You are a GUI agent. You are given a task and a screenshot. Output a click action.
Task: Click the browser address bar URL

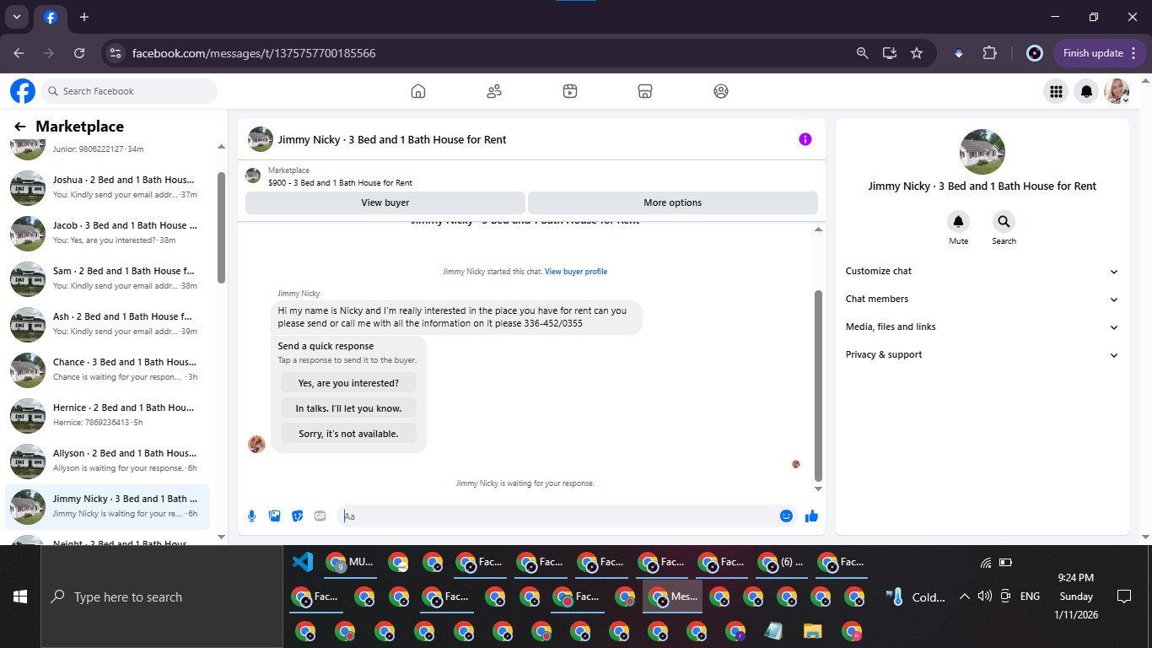(254, 53)
